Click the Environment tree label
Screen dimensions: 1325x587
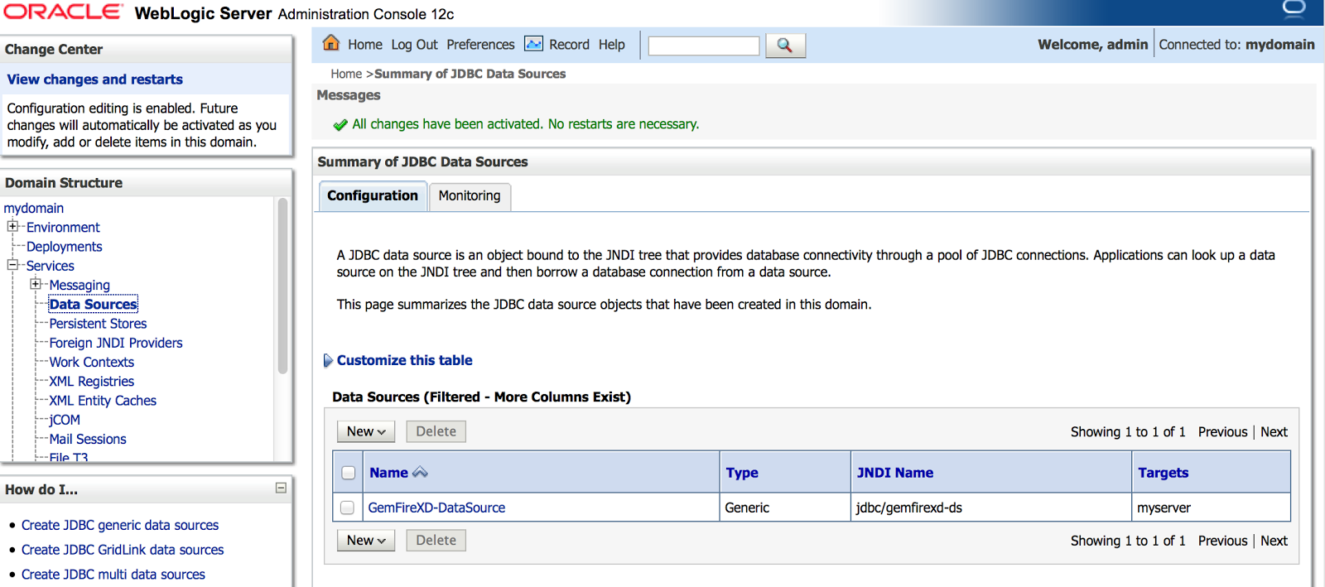tap(63, 227)
